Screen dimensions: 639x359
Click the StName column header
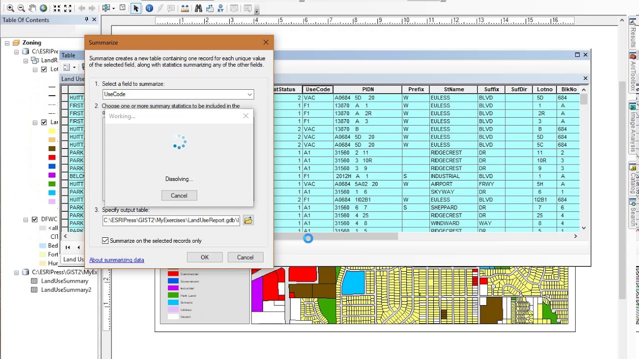click(x=454, y=89)
